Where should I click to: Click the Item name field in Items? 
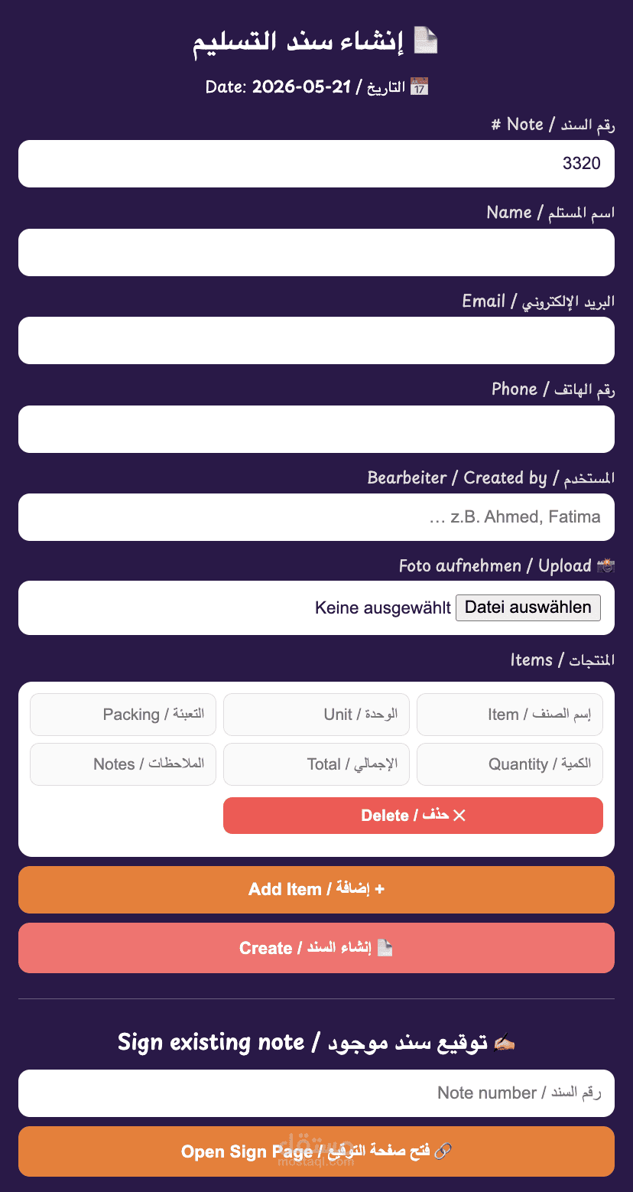[510, 715]
